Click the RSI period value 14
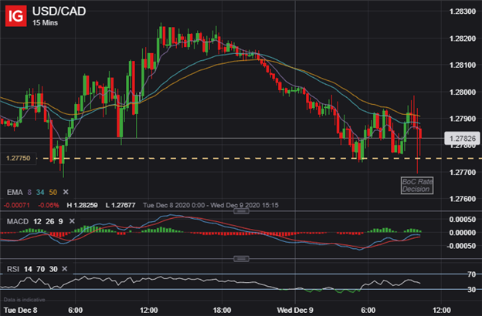 (28, 269)
